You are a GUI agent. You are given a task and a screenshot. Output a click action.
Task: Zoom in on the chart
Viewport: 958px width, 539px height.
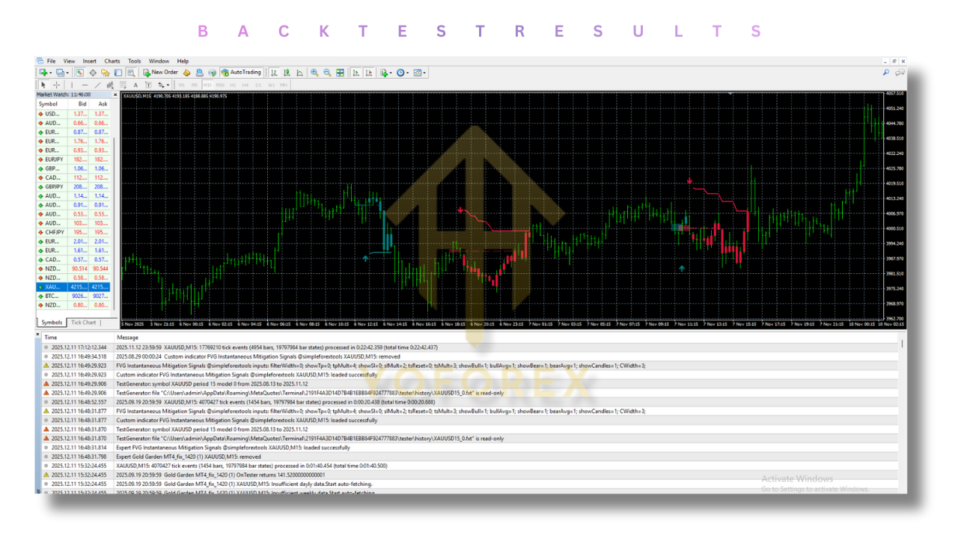tap(314, 73)
